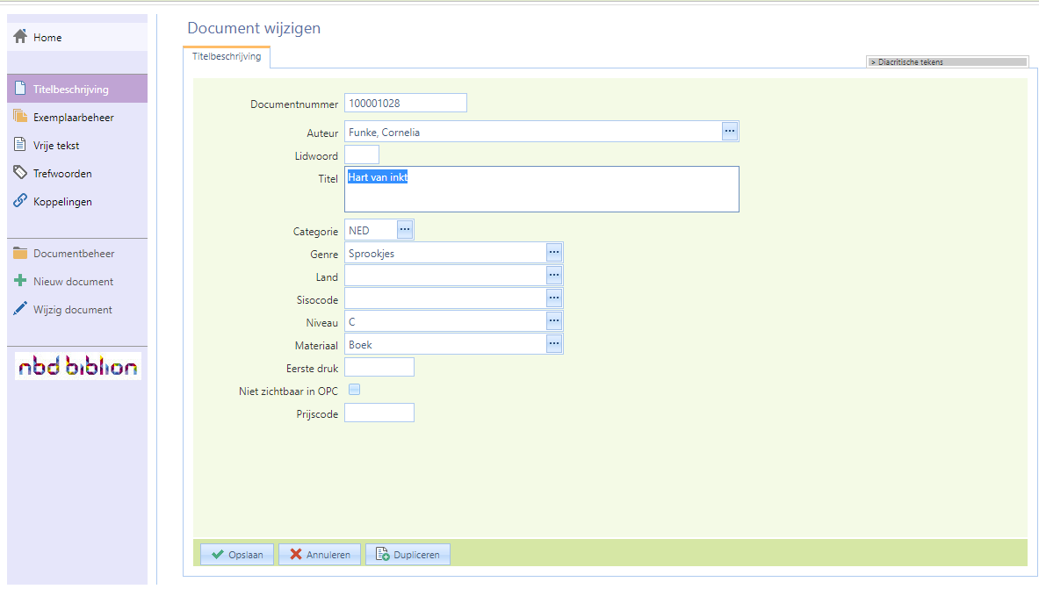1039x589 pixels.
Task: Click the Home house icon
Action: 20,37
